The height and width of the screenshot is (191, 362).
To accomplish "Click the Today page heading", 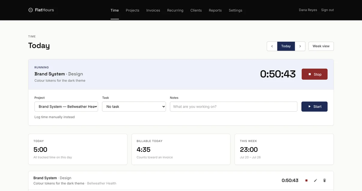I will tap(39, 46).
